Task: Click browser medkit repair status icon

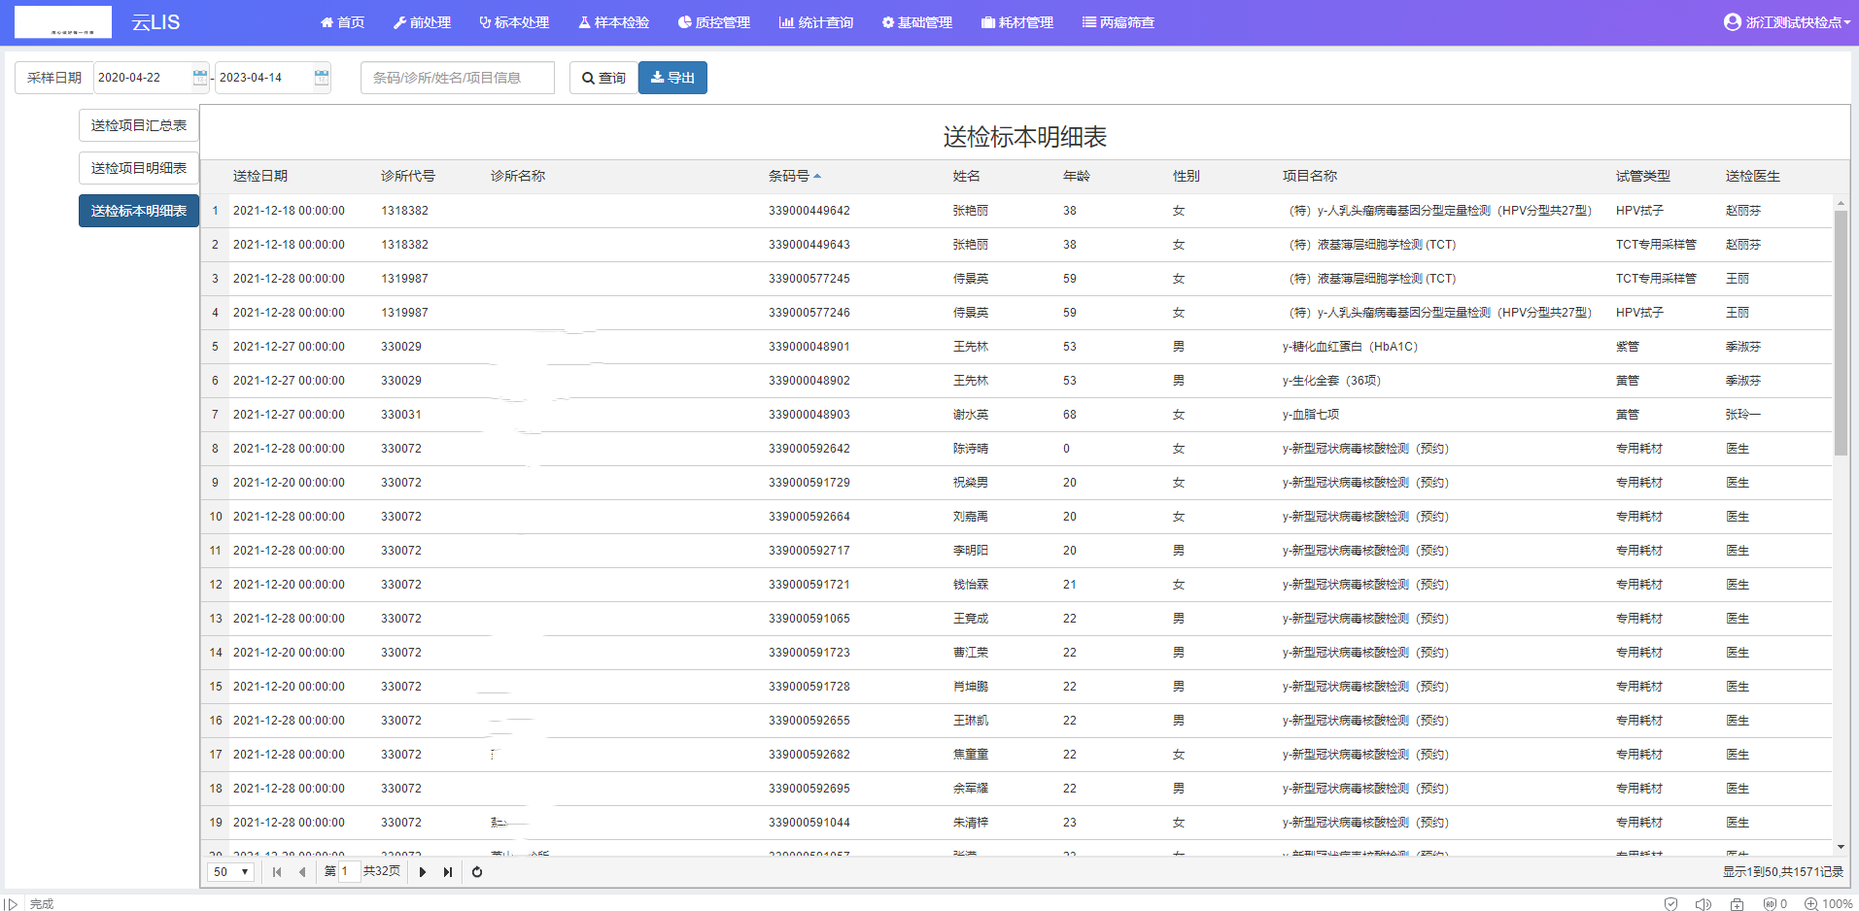Action: tap(1737, 903)
